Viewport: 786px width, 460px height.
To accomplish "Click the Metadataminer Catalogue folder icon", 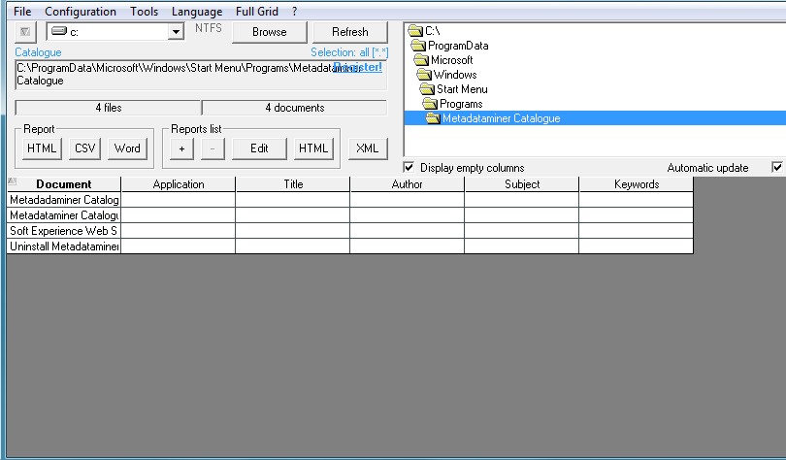I will coord(433,118).
